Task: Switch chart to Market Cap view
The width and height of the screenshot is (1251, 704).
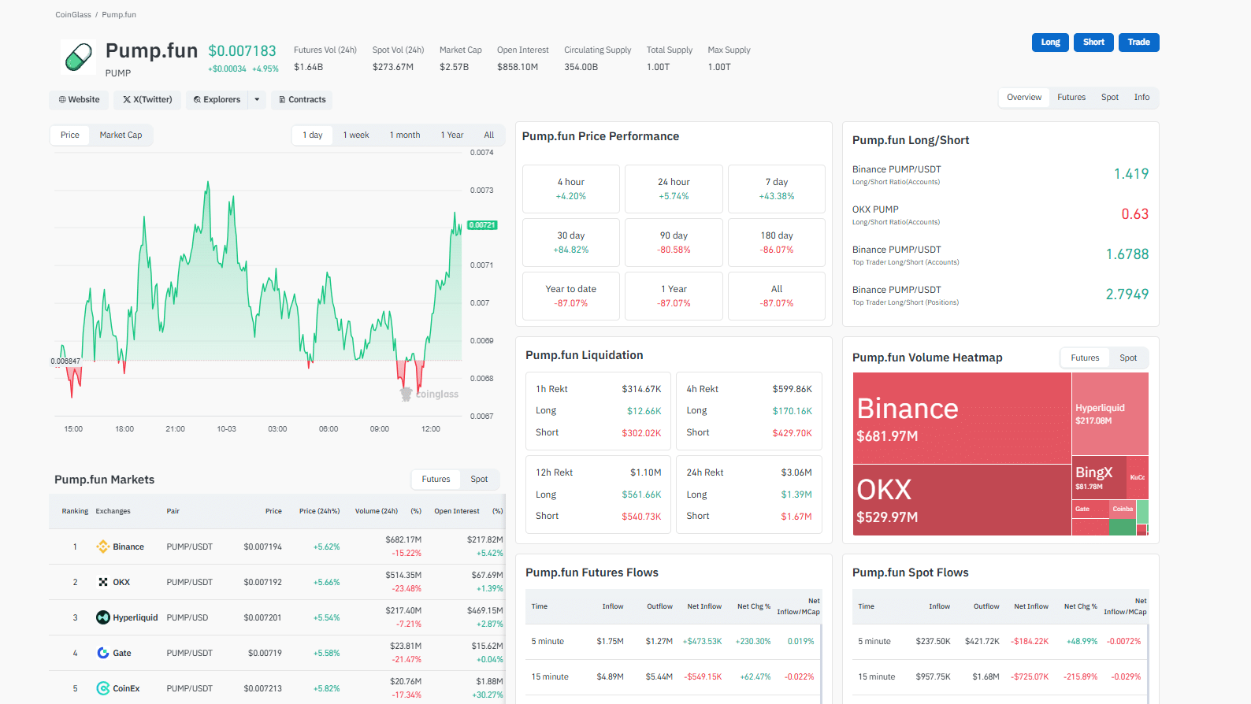Action: click(121, 135)
